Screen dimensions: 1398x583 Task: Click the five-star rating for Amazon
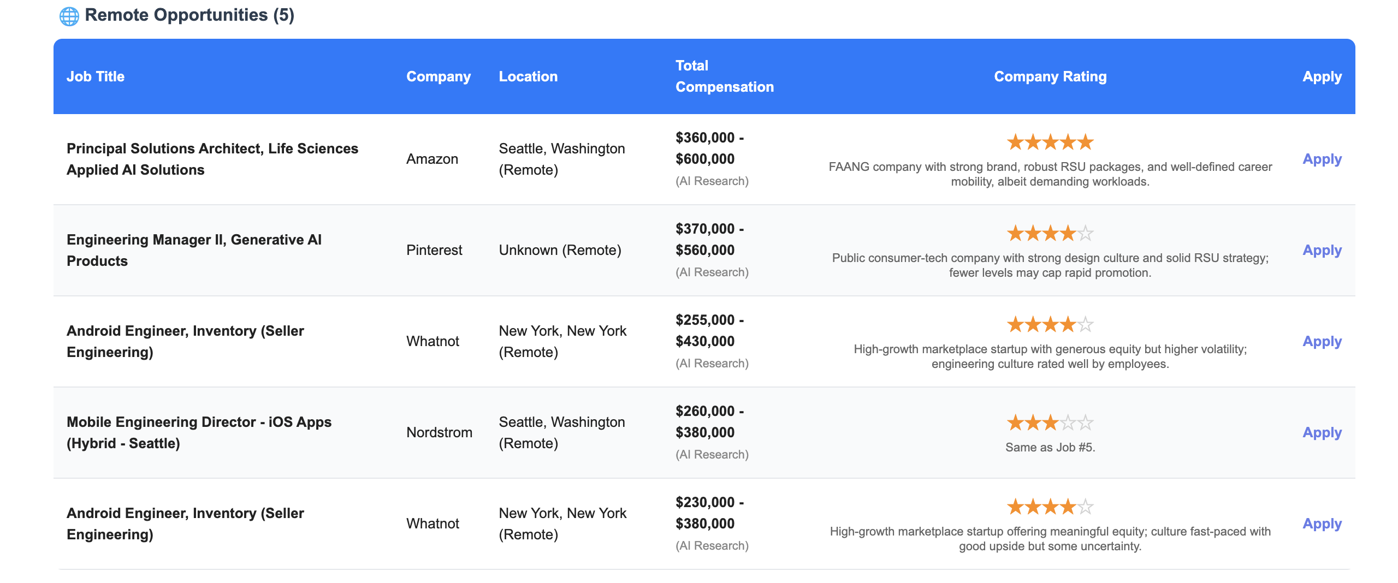pos(1050,142)
